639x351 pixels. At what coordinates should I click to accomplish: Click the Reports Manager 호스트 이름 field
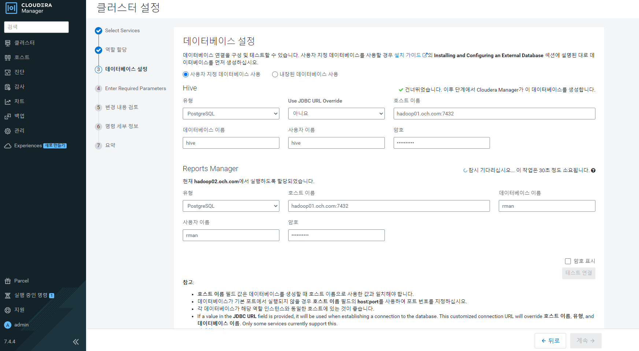pyautogui.click(x=389, y=206)
